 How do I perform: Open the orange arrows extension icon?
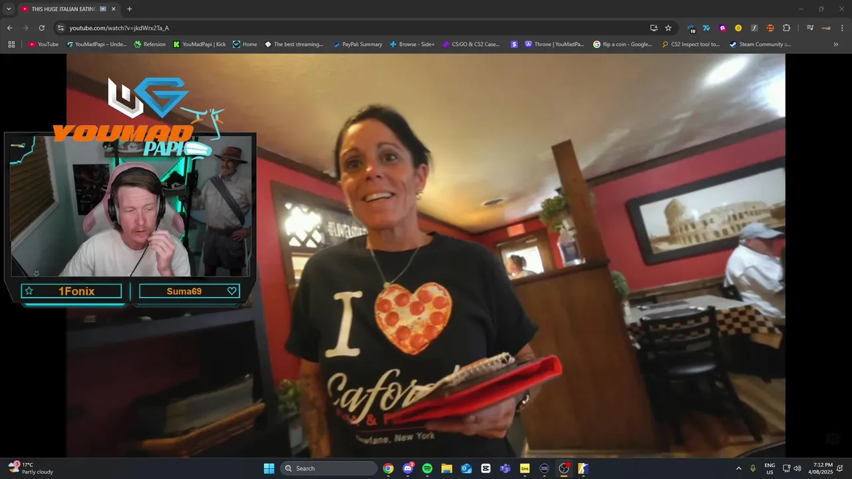pyautogui.click(x=770, y=28)
